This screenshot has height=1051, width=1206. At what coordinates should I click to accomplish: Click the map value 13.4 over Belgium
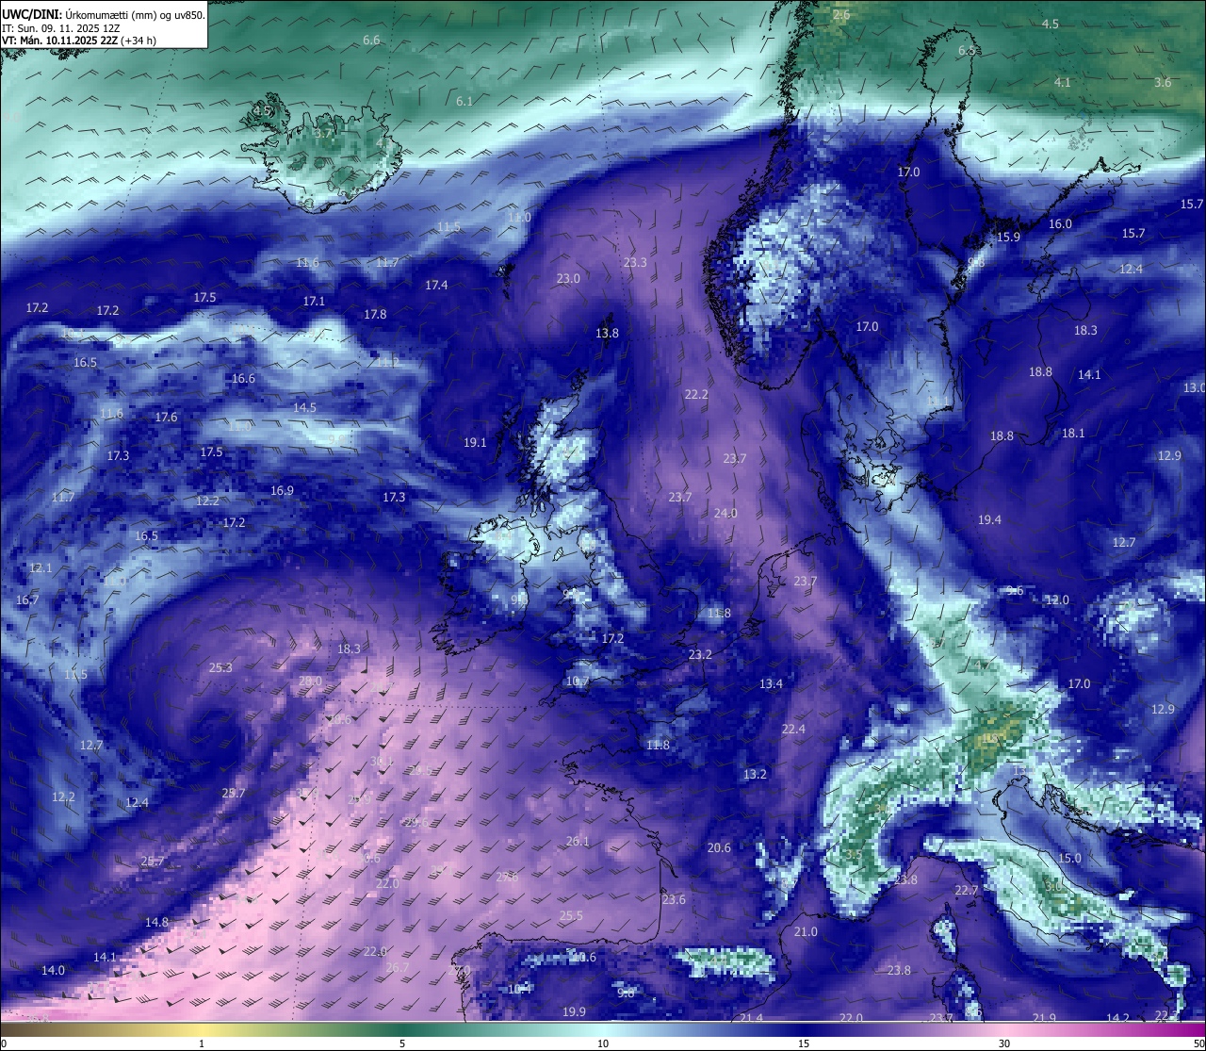[771, 684]
